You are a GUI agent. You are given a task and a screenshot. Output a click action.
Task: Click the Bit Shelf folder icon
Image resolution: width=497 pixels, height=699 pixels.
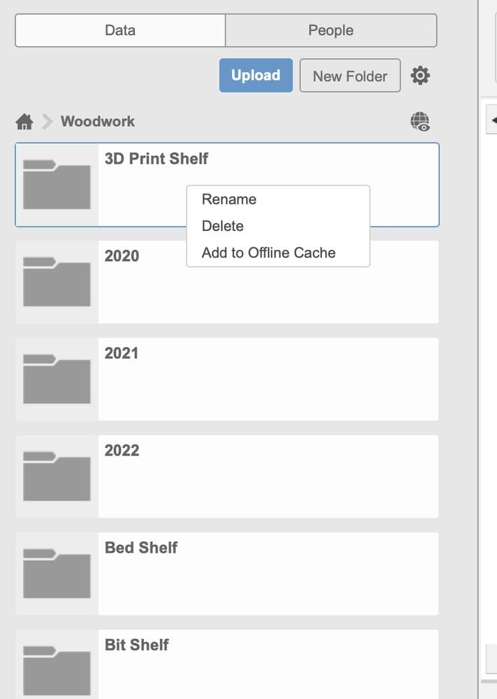[x=57, y=670]
